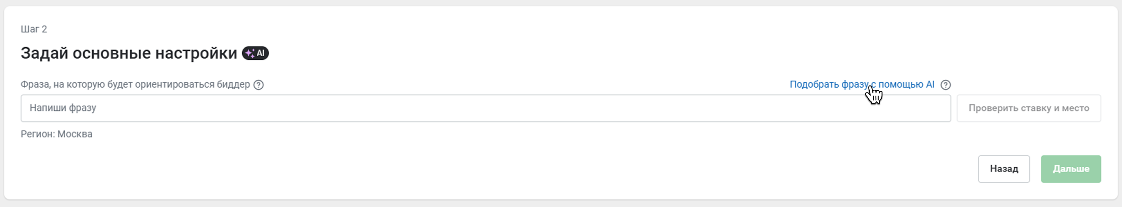
Task: Click the word "Подобрать" in the AI link
Action: pos(814,85)
